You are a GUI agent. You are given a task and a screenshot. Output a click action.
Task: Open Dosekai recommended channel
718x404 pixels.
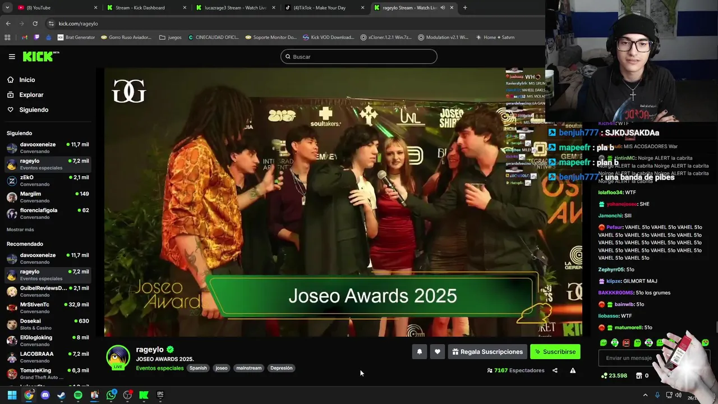tap(48, 324)
